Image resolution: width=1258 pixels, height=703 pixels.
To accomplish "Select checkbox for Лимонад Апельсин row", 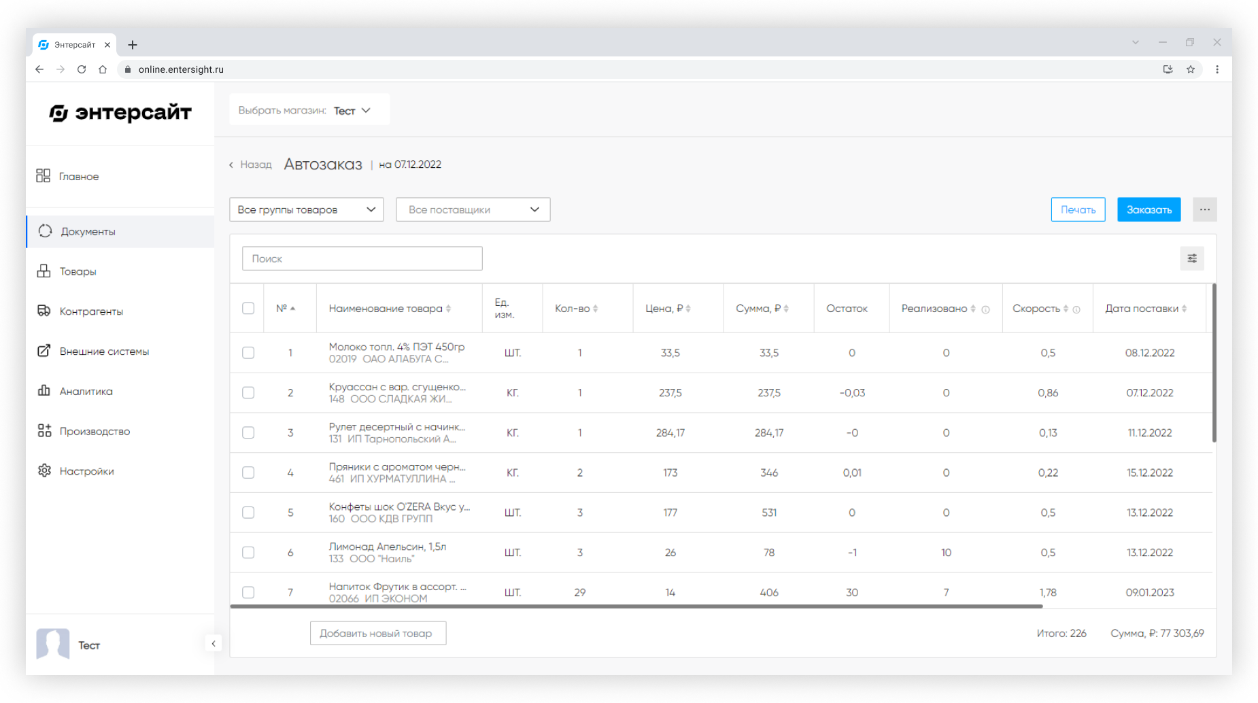I will tap(248, 552).
